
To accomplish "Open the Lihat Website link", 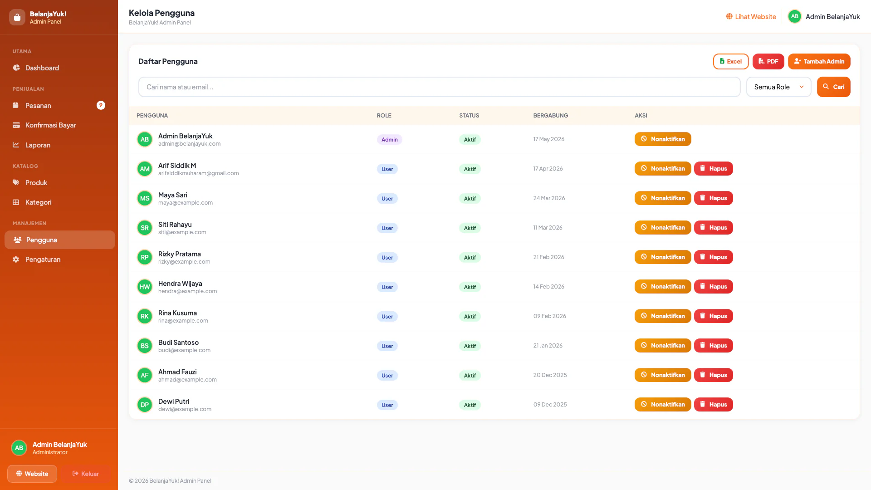I will click(751, 17).
